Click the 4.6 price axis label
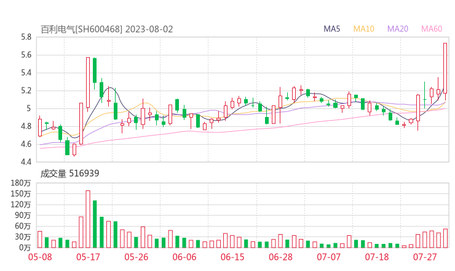Screen dimensions: 455x271 point(26,144)
